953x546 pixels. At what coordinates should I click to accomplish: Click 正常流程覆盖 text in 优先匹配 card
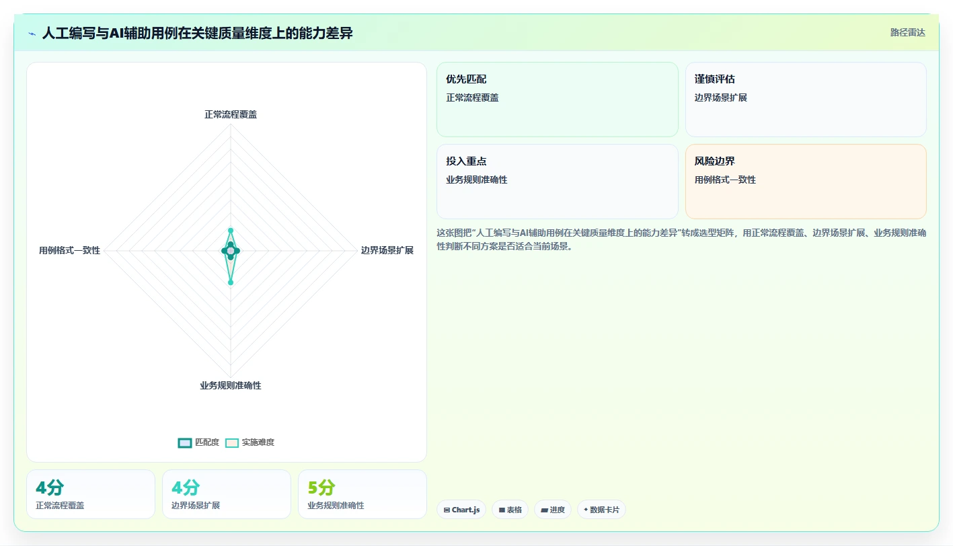click(x=472, y=97)
